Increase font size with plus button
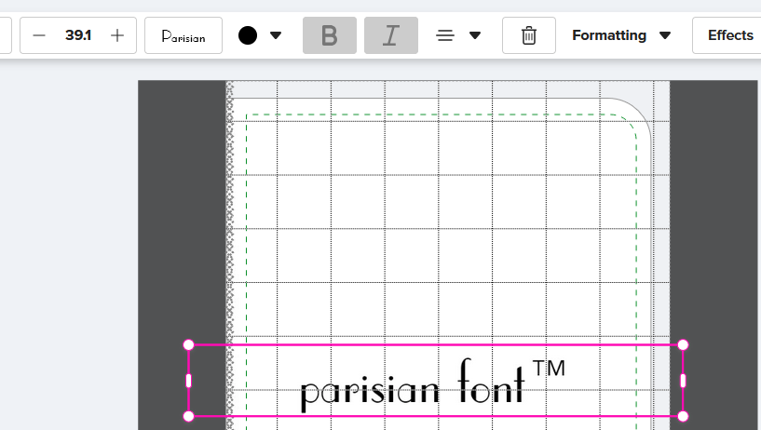 [x=117, y=35]
